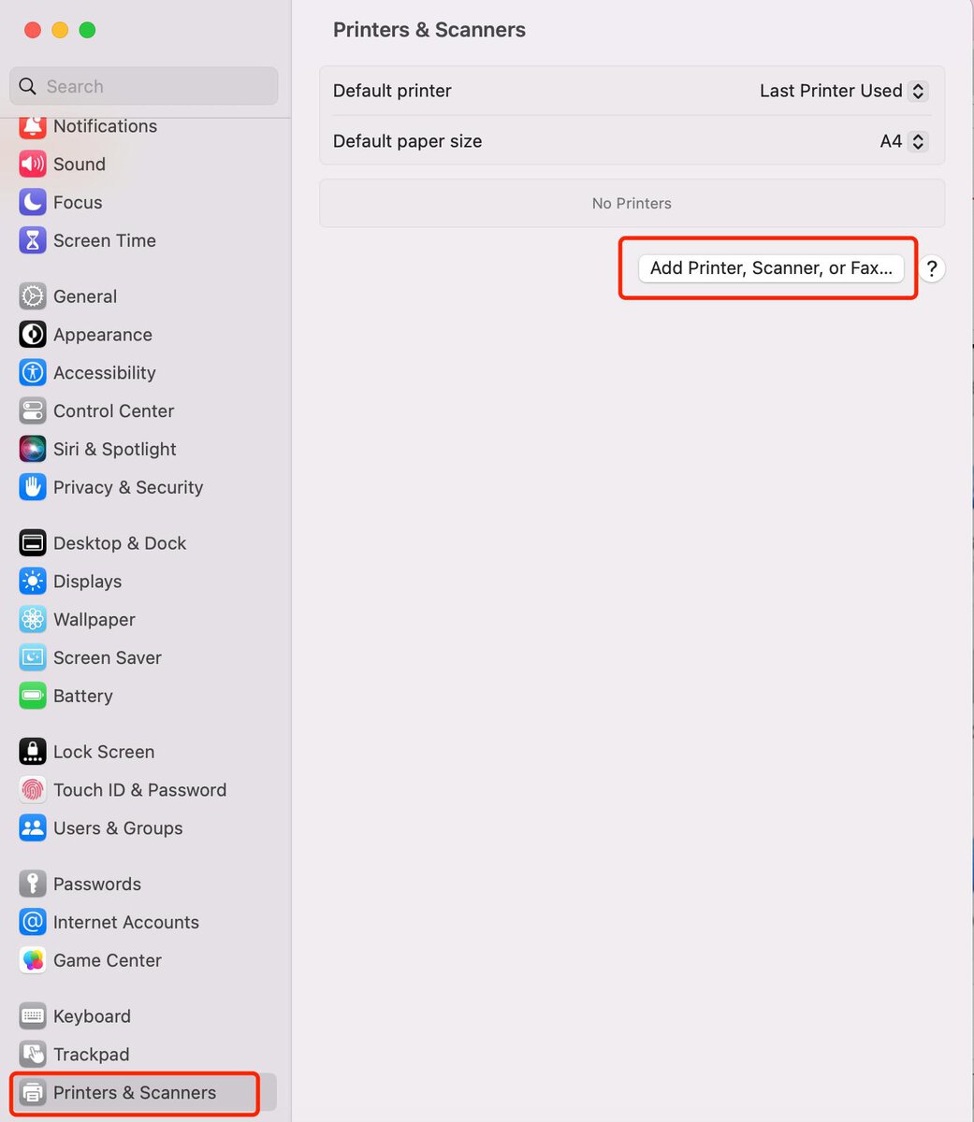
Task: Open Appearance settings label
Action: coord(103,335)
